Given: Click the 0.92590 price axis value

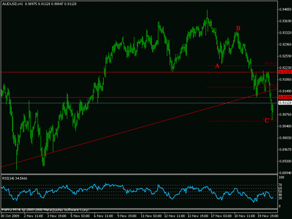Looking at the screenshot, I should (x=285, y=56).
